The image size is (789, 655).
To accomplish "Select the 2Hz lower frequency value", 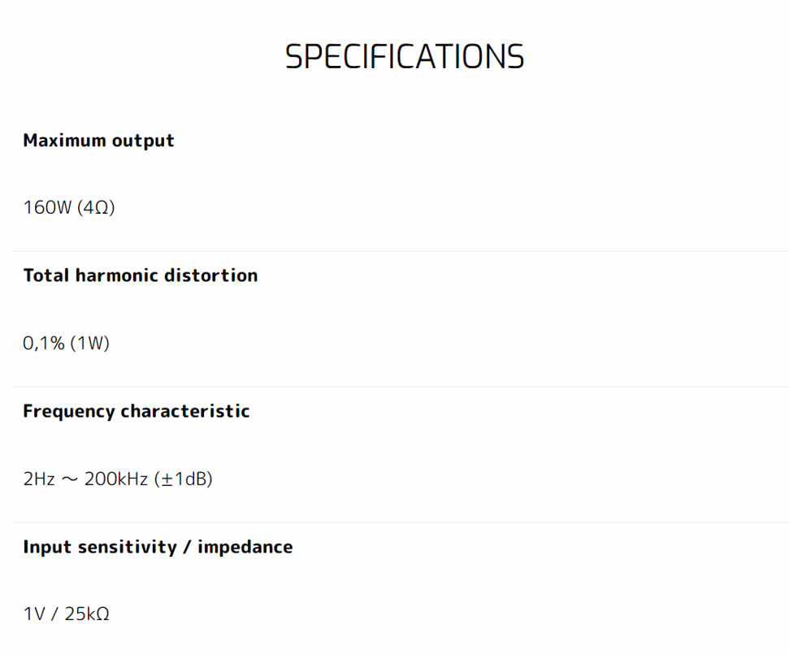I will pos(39,479).
